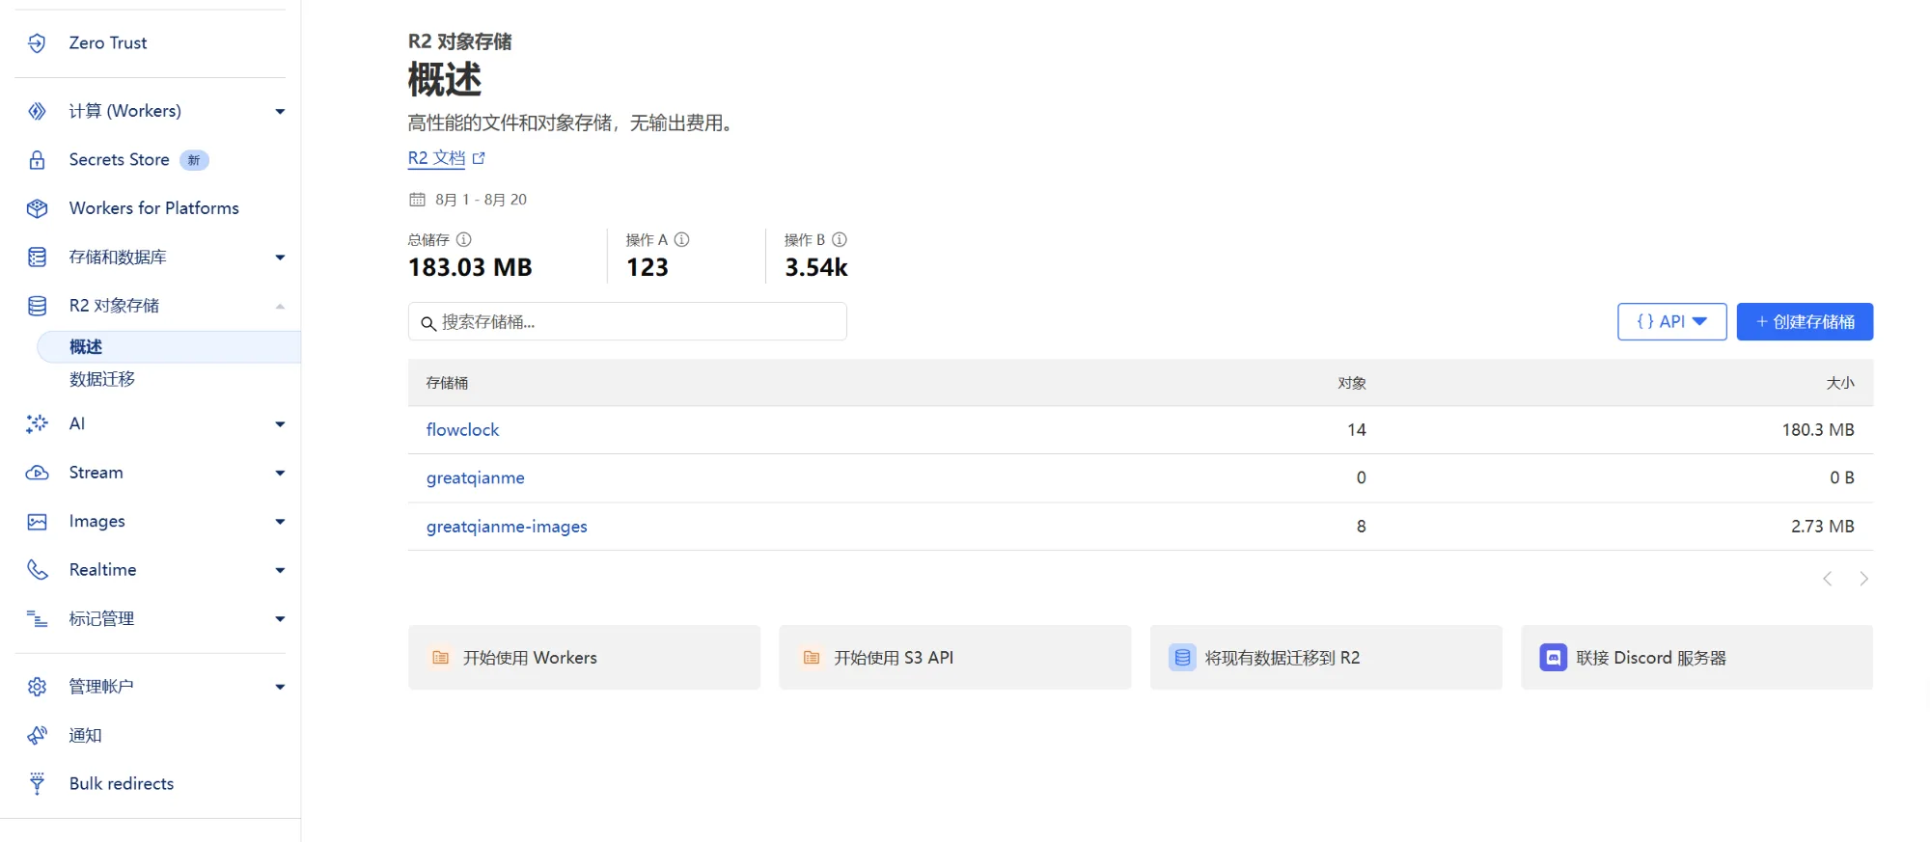Click the 存储桶 column header

pos(447,383)
